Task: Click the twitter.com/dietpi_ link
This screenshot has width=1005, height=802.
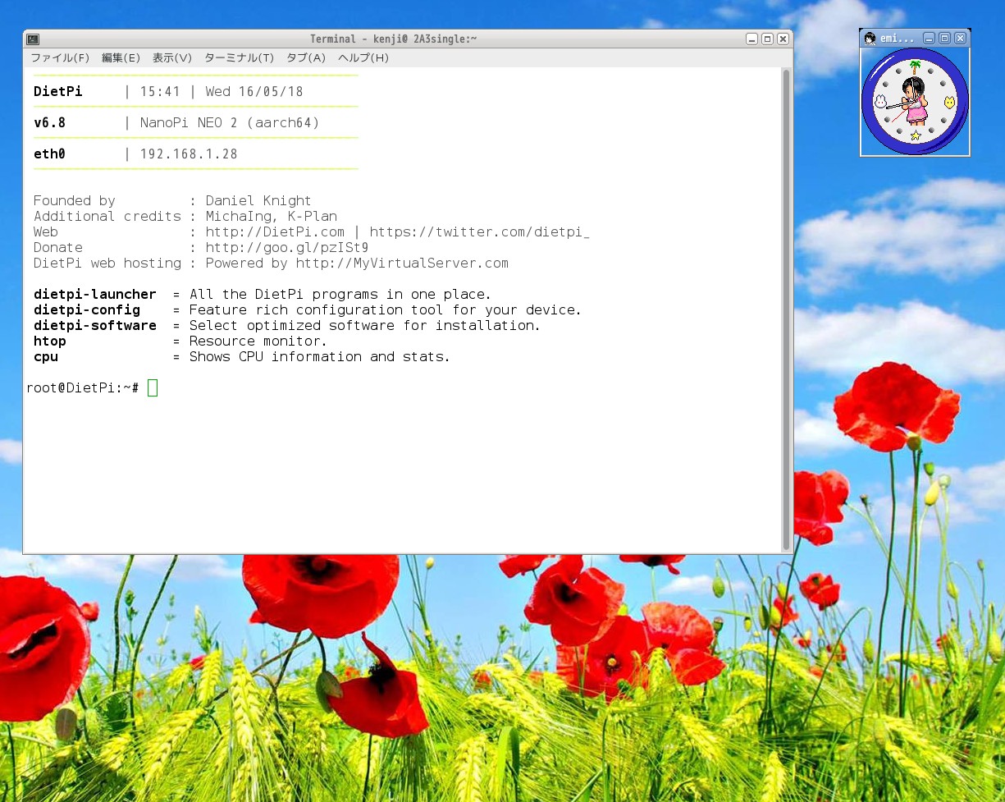Action: [x=479, y=232]
